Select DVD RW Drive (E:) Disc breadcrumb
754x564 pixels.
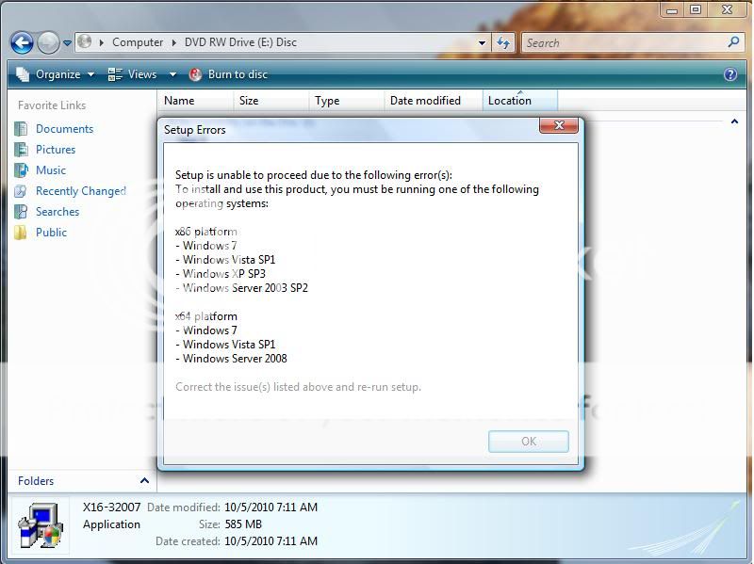click(x=240, y=42)
